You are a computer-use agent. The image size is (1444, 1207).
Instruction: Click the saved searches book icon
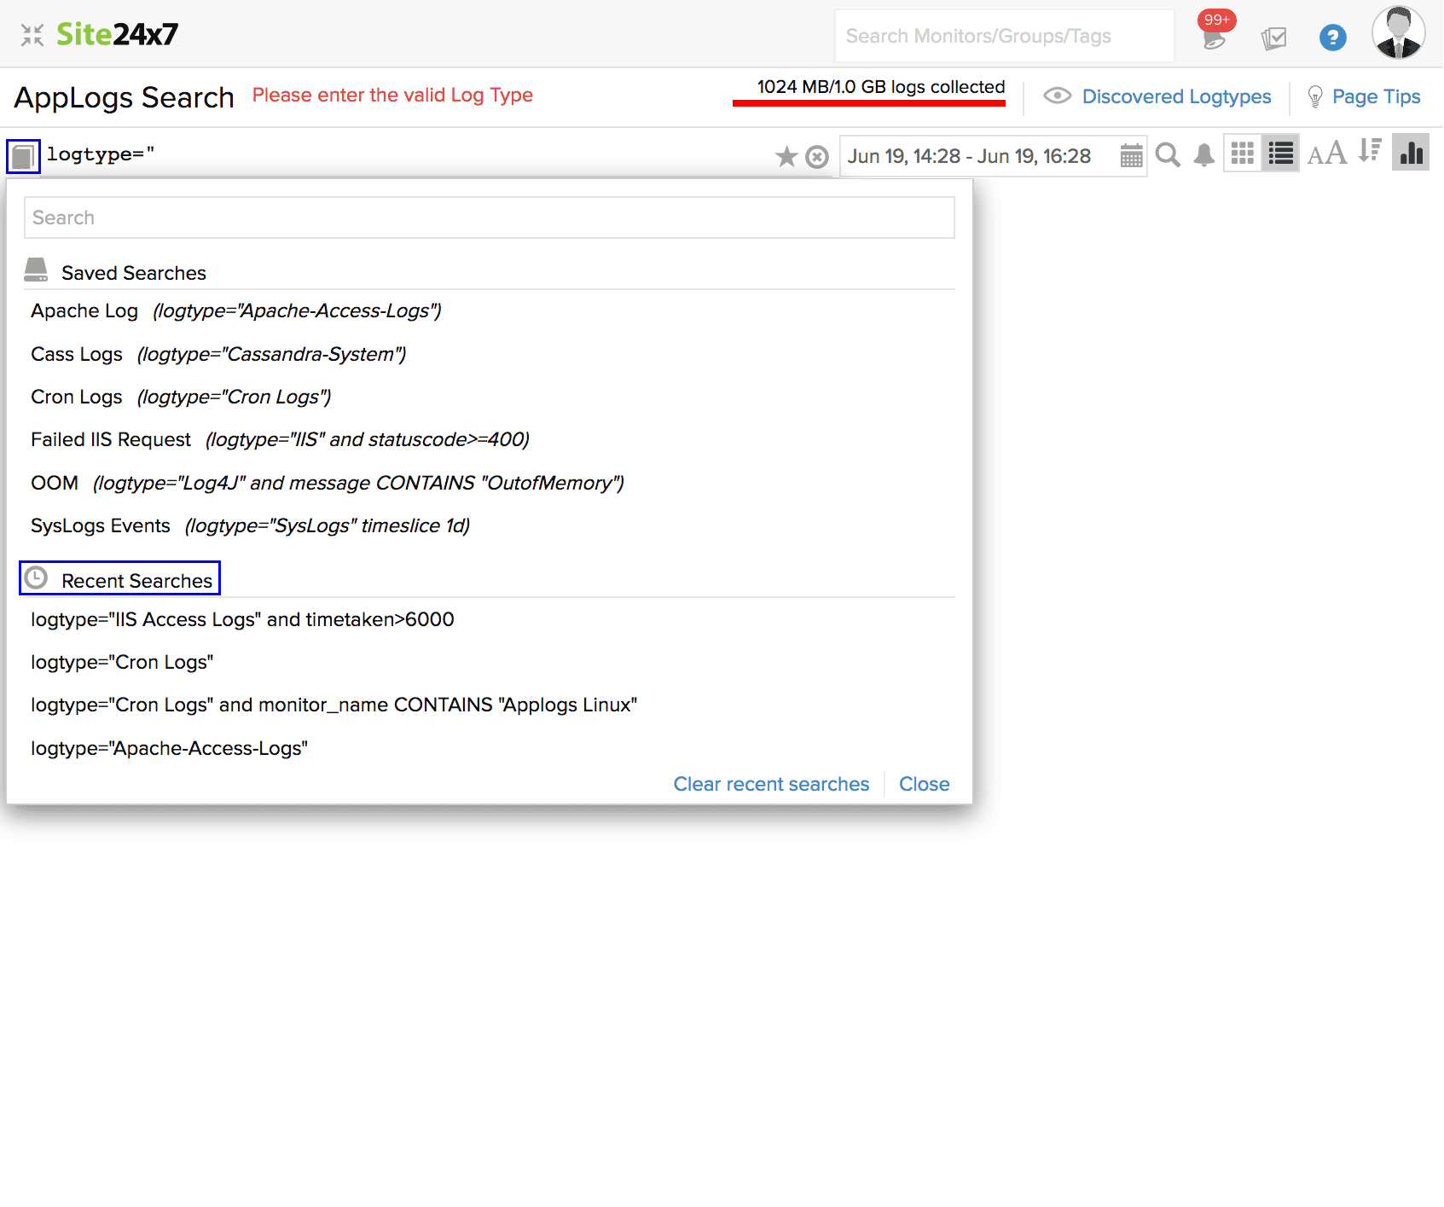click(23, 156)
